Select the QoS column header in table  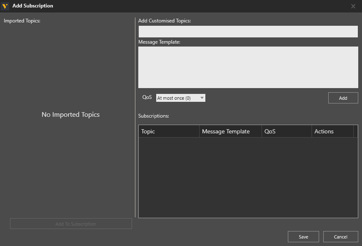[x=286, y=131]
